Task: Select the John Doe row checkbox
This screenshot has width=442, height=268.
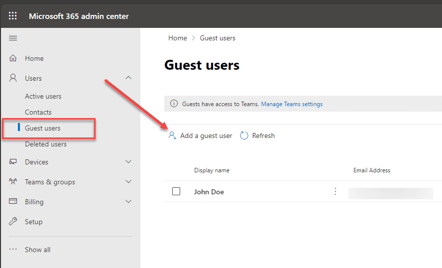Action: tap(176, 191)
